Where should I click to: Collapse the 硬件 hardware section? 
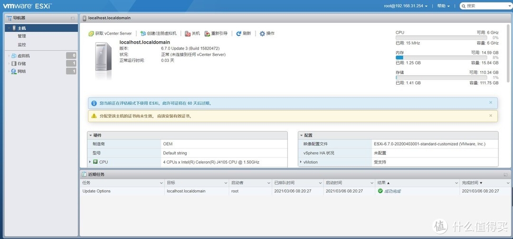91,135
